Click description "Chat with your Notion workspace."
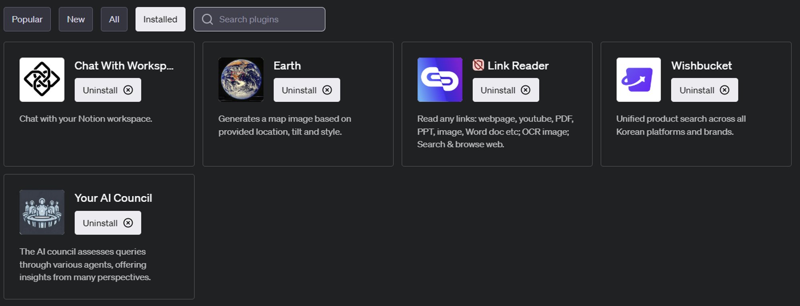800x306 pixels. [x=86, y=119]
